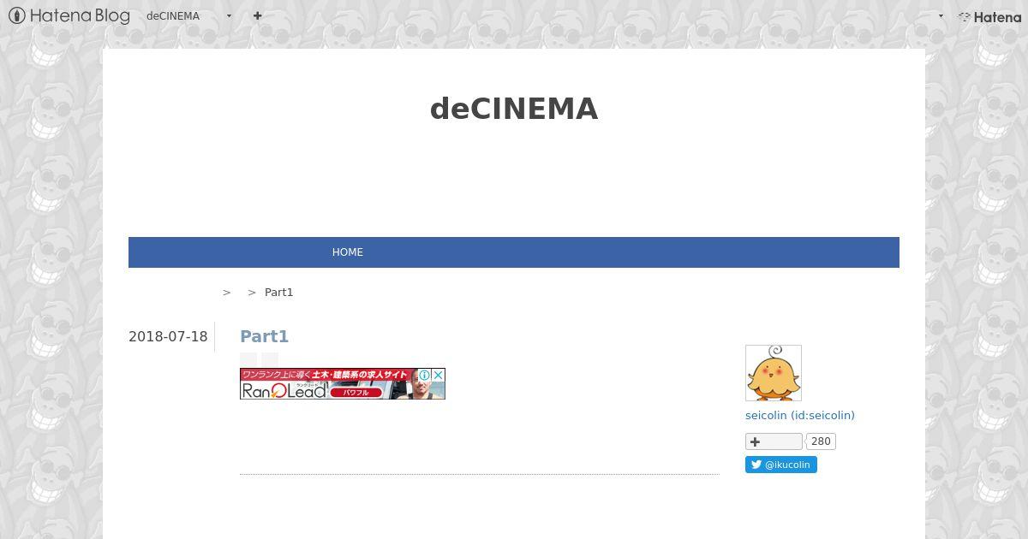Click the RanQLead banner ad
Image resolution: width=1028 pixels, height=539 pixels.
pos(343,383)
